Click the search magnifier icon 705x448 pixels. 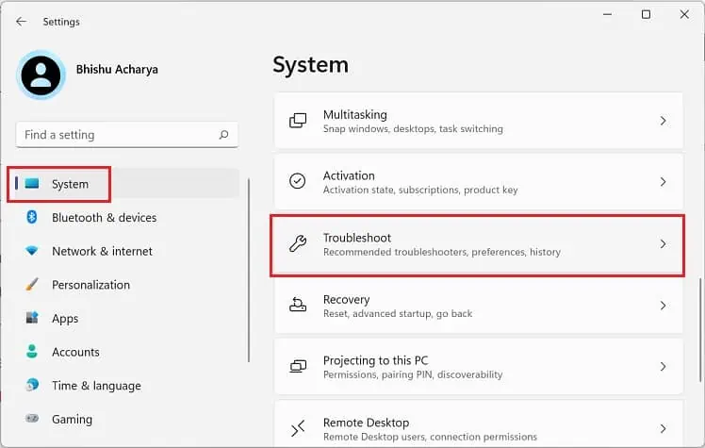223,135
